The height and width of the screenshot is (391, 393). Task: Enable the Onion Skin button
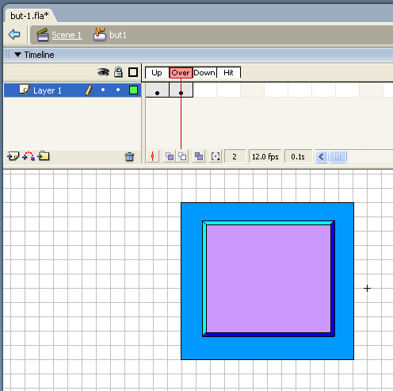coord(170,156)
